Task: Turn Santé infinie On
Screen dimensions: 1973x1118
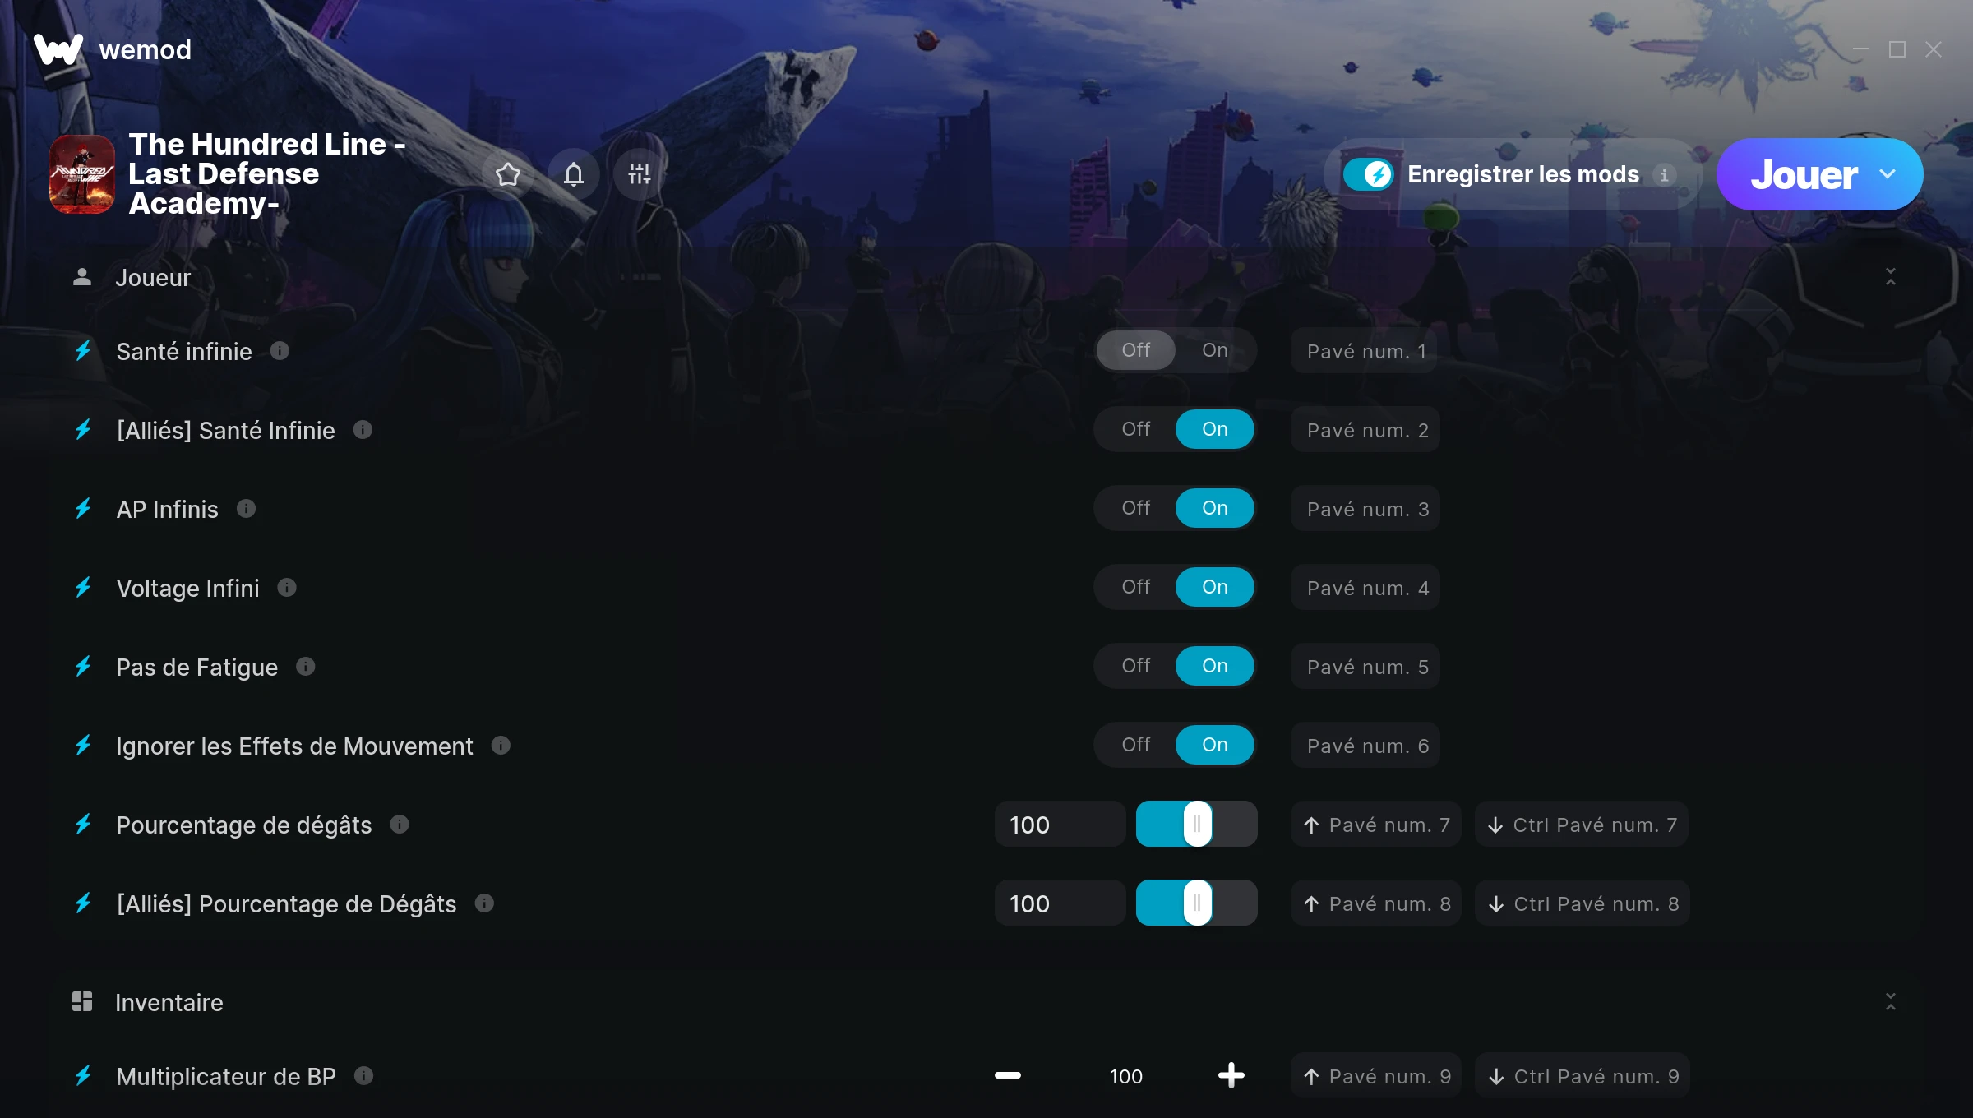Action: (1215, 350)
